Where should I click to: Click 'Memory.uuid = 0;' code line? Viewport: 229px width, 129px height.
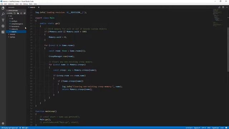58,37
